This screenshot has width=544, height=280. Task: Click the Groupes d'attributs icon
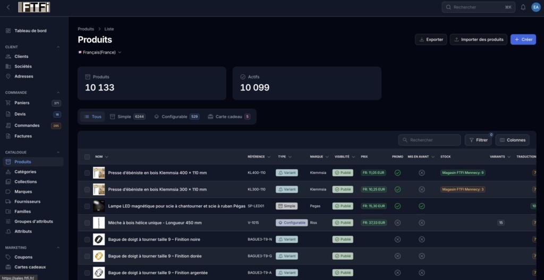[x=8, y=222]
